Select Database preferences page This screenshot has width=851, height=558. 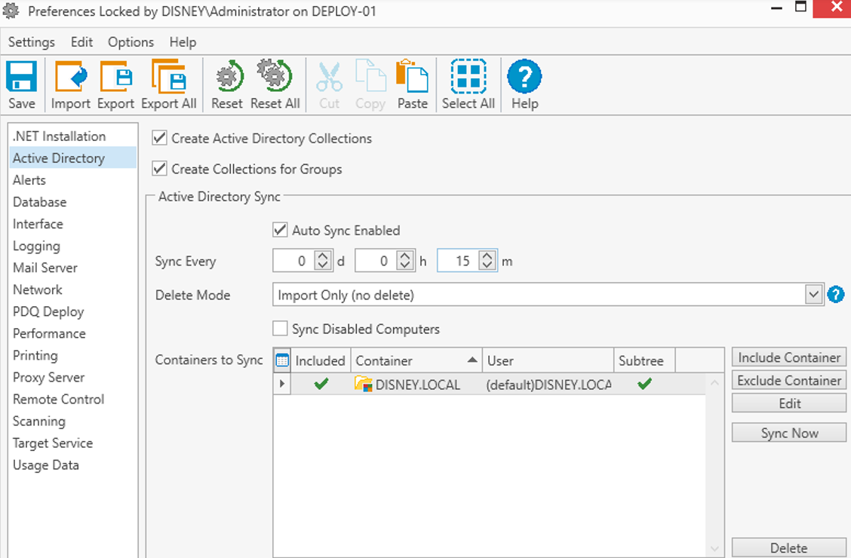pos(72,202)
